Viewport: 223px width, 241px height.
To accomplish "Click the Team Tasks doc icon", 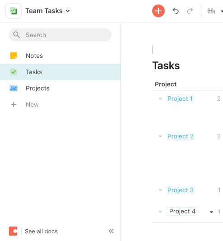I will point(14,11).
